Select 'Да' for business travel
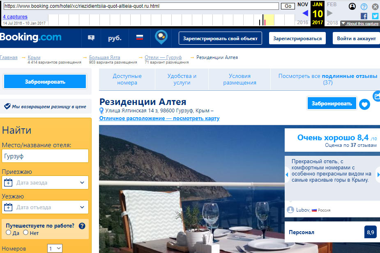 (9, 232)
